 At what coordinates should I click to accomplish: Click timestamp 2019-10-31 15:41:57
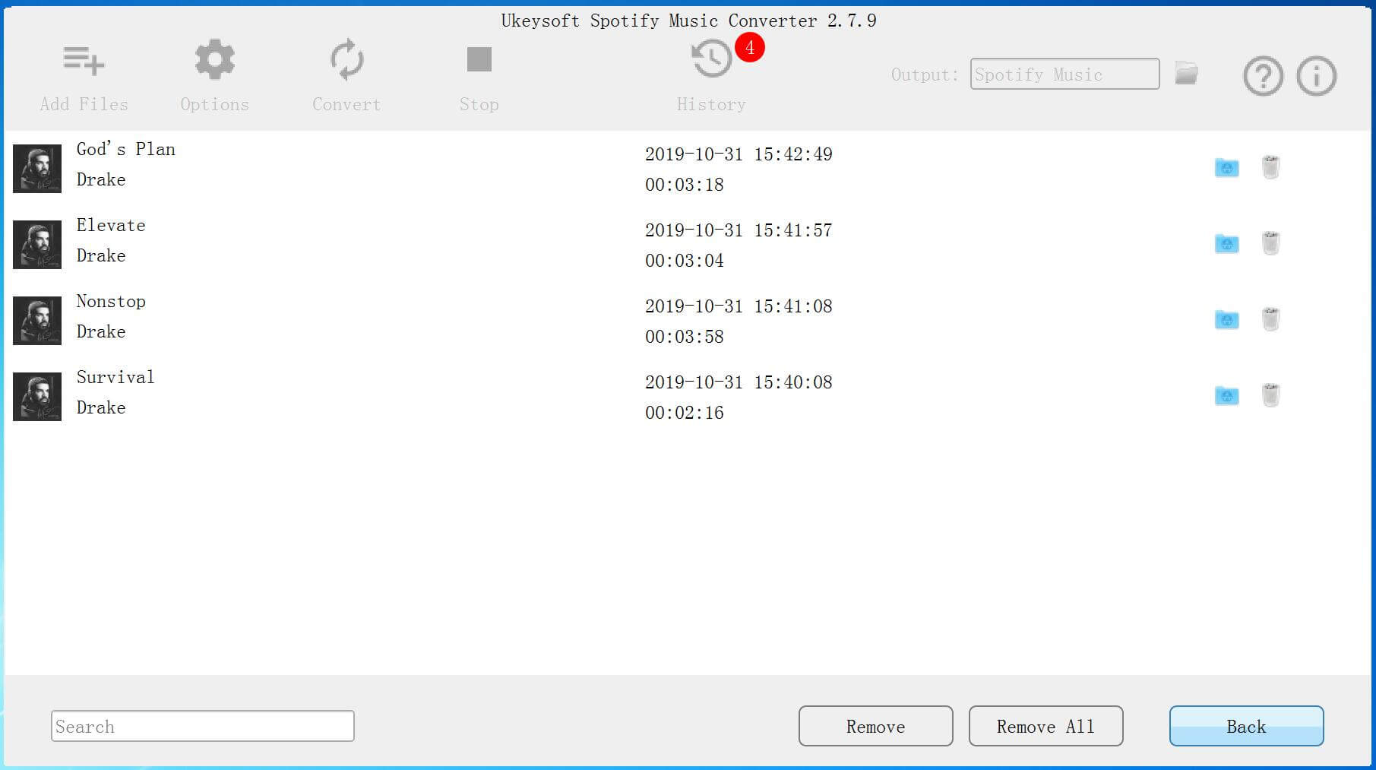tap(739, 230)
